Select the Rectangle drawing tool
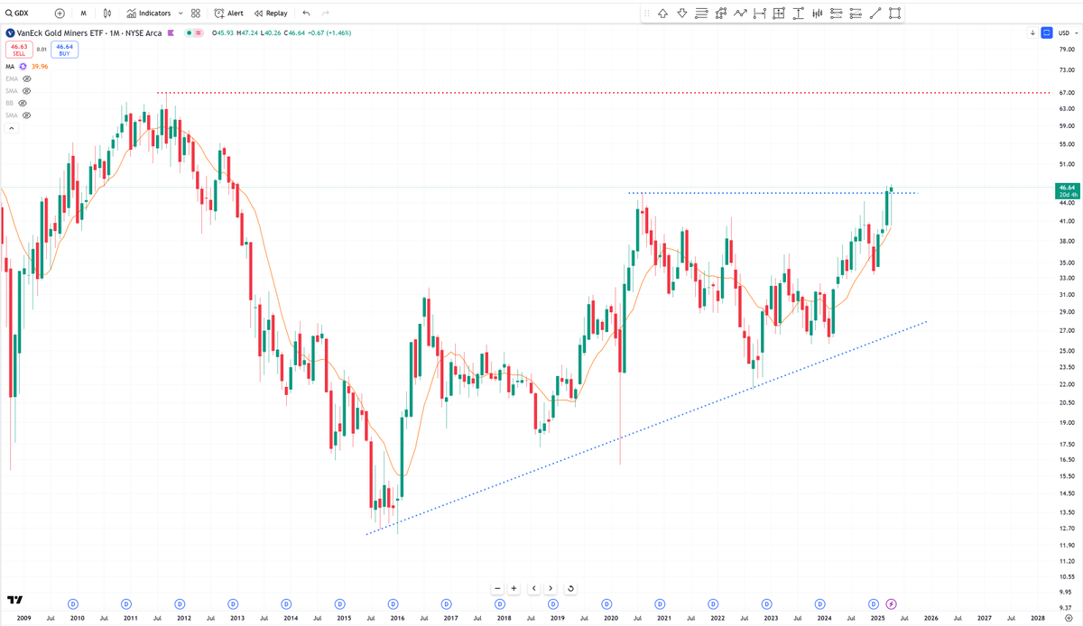1083x626 pixels. coord(895,14)
